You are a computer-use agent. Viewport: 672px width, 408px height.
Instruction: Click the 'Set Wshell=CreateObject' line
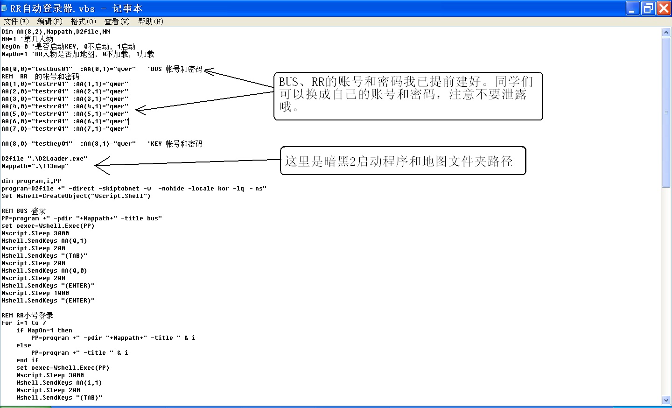76,196
